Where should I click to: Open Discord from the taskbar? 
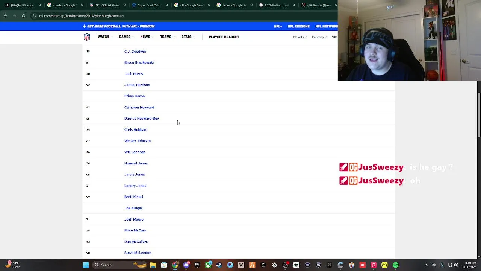[186, 265]
